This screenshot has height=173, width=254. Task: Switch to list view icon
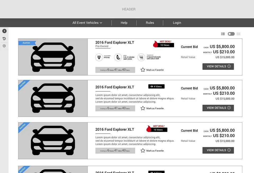click(x=223, y=34)
